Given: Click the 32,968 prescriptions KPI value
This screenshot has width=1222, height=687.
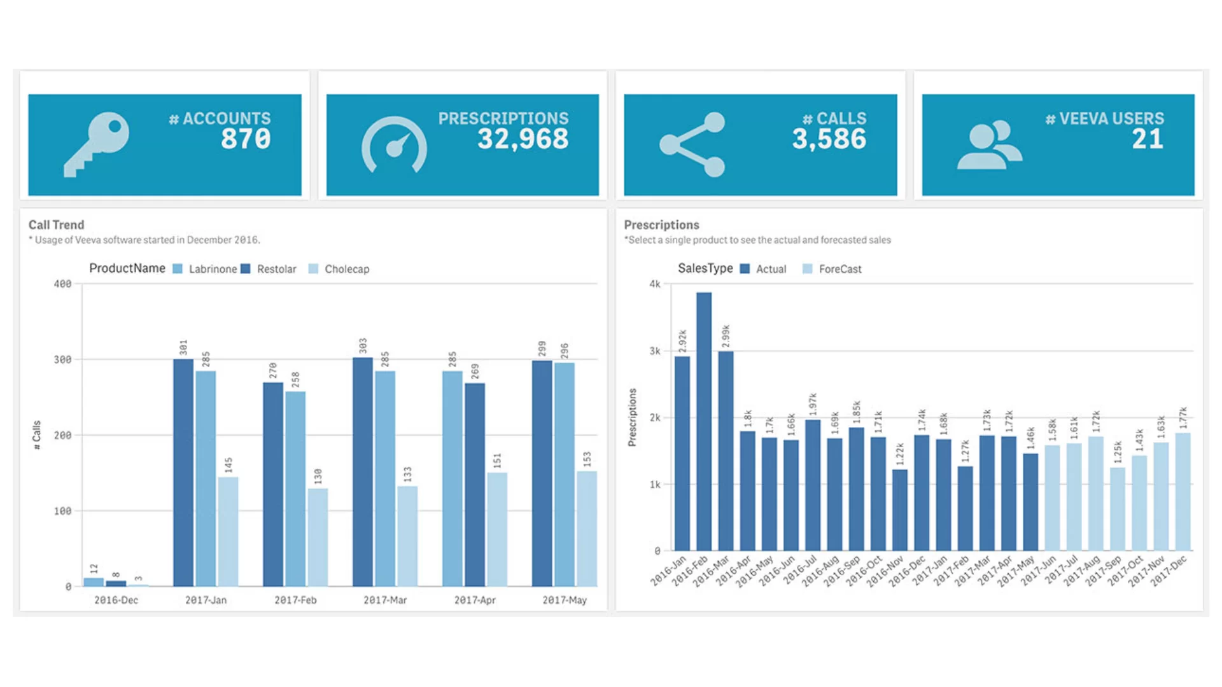Looking at the screenshot, I should point(523,139).
